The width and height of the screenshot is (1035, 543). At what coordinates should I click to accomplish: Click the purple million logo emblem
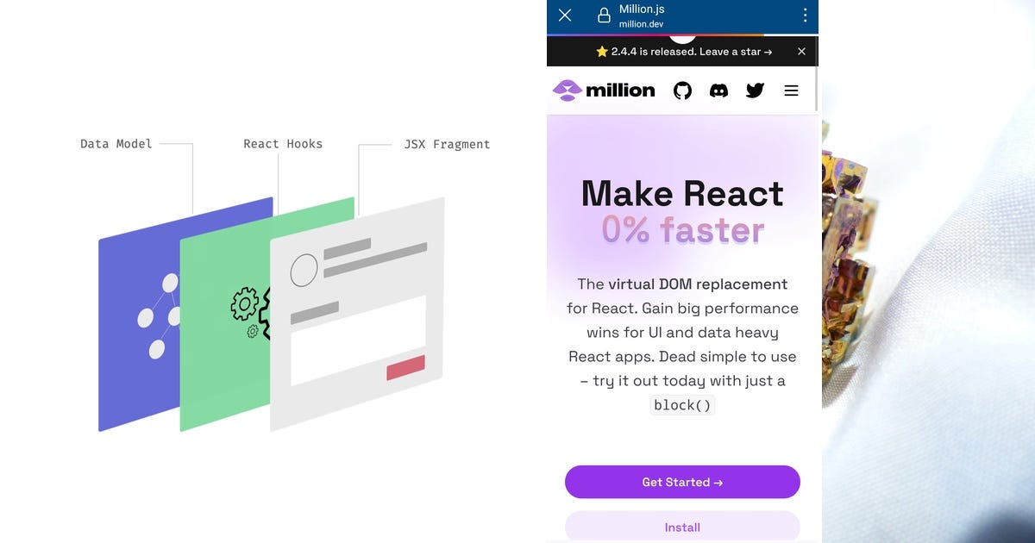(568, 90)
